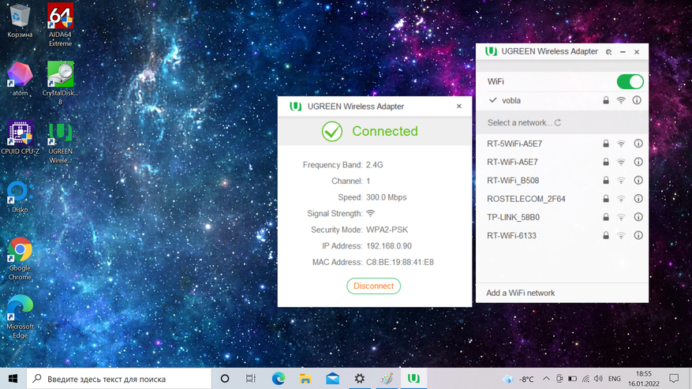
Task: Open Settings gear on taskbar
Action: point(360,379)
